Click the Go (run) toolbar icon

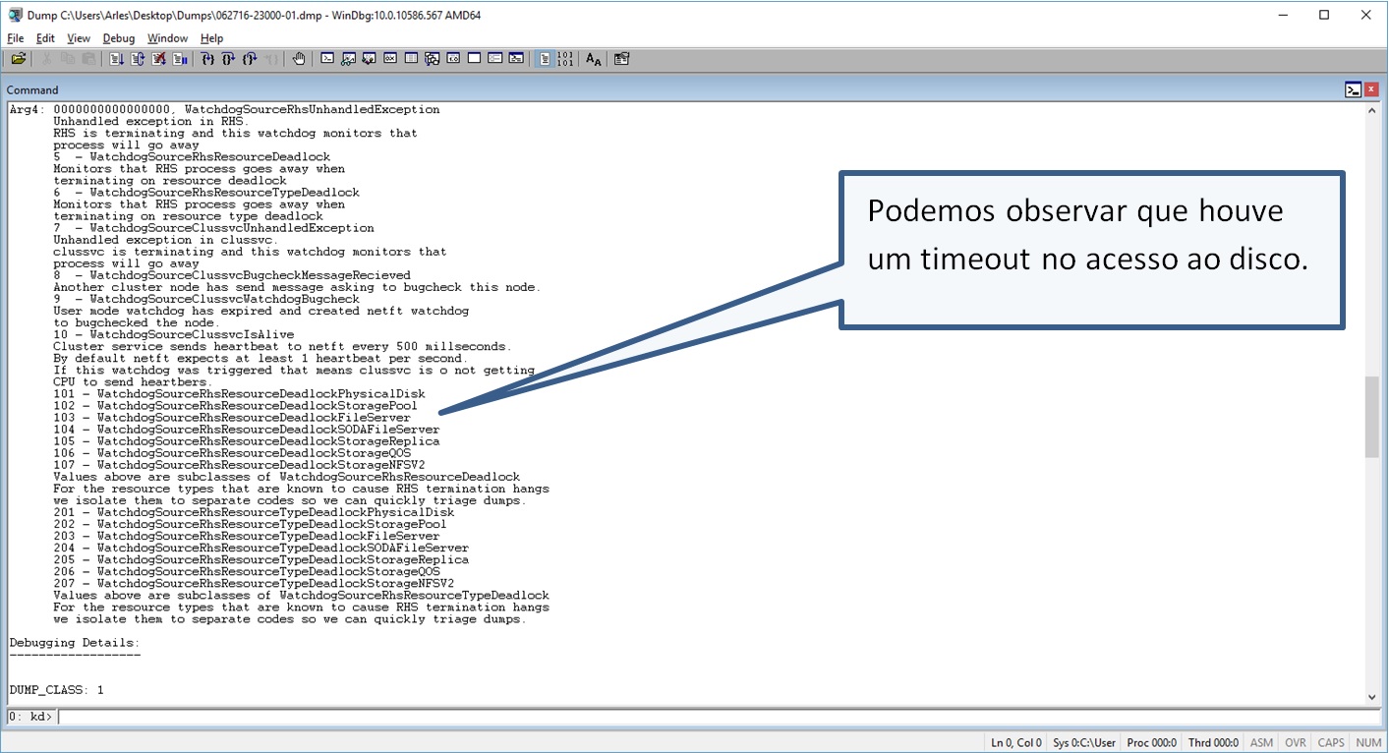(x=116, y=59)
